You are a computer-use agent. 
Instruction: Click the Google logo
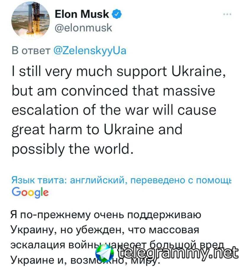tap(30, 192)
